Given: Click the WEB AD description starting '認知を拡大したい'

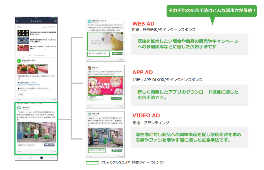Looking at the screenshot, I should coord(188,44).
